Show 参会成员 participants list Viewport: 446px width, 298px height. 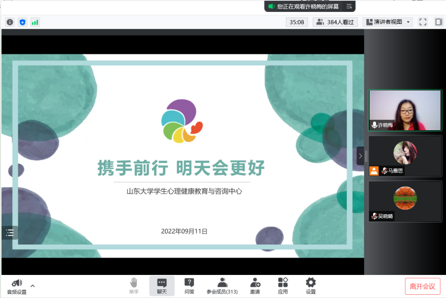click(222, 286)
